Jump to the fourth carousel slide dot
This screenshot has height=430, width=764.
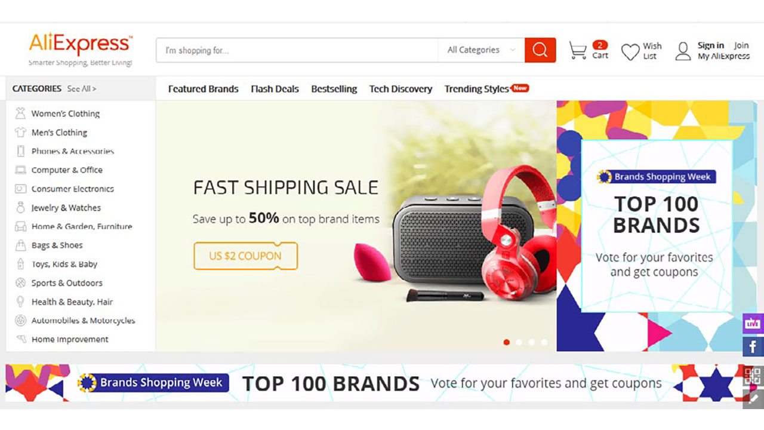pyautogui.click(x=544, y=342)
